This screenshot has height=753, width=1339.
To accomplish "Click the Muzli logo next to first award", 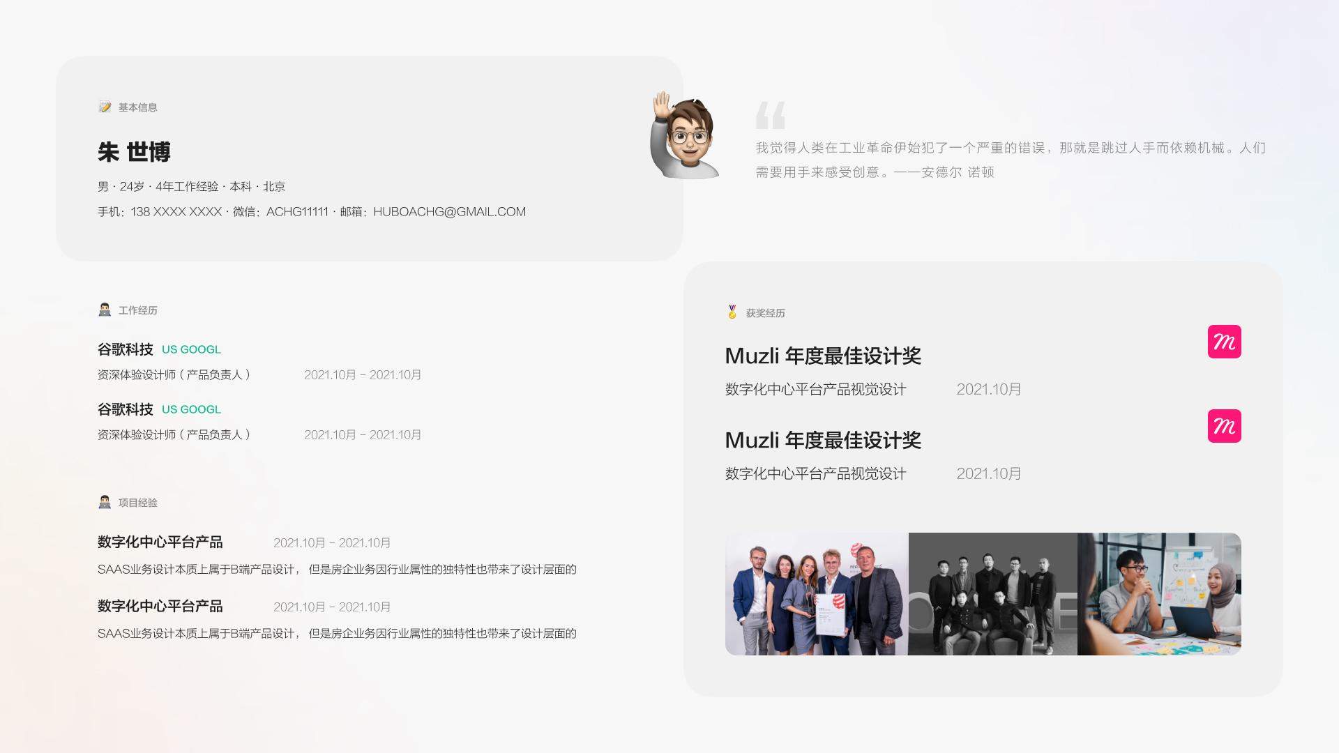I will click(1224, 342).
